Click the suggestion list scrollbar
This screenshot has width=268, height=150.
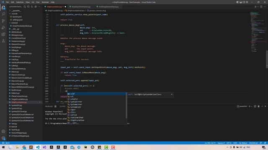pos(126,105)
